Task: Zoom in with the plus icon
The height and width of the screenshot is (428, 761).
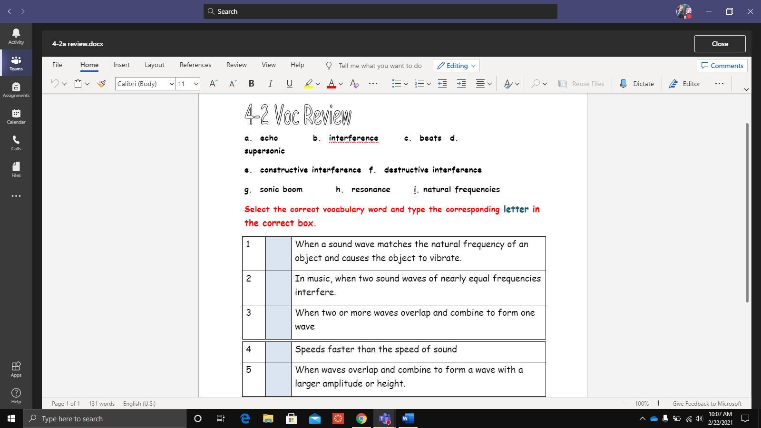Action: [x=658, y=403]
